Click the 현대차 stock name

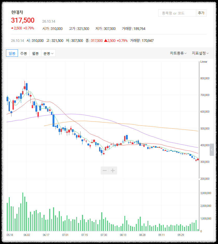pyautogui.click(x=17, y=12)
